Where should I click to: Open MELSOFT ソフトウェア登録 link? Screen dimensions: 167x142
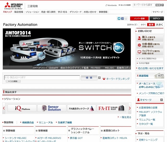150,114
